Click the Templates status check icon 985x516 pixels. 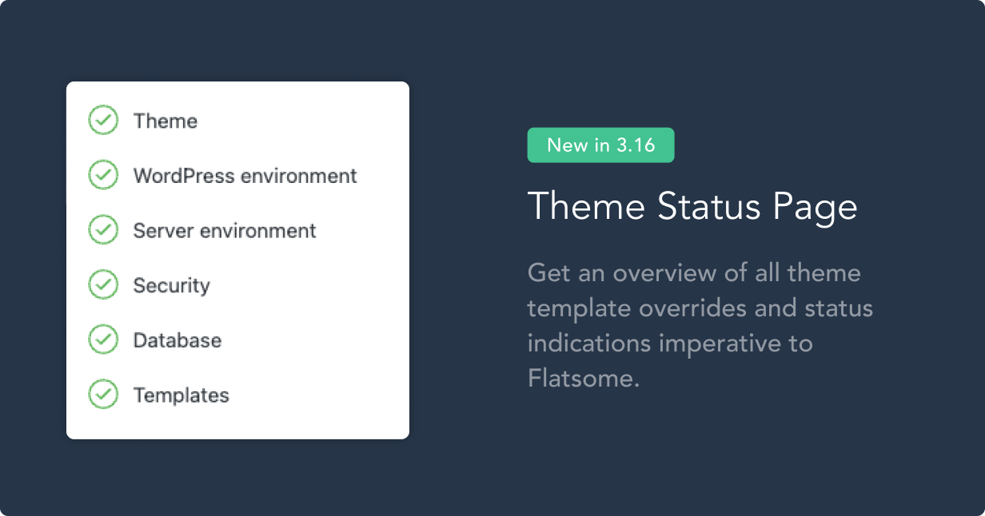coord(102,395)
